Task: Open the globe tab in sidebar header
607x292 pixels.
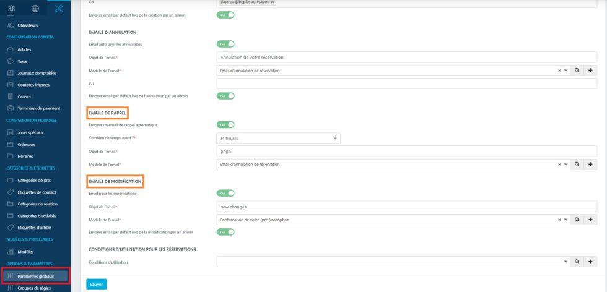Action: [x=35, y=8]
